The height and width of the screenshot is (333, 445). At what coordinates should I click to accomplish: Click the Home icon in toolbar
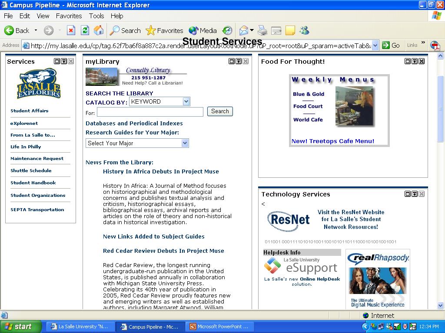click(99, 30)
